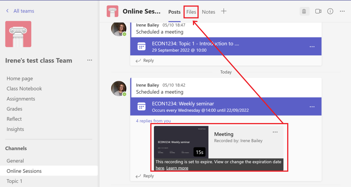Expand 4 replies from you
This screenshot has width=351, height=187.
[x=153, y=121]
